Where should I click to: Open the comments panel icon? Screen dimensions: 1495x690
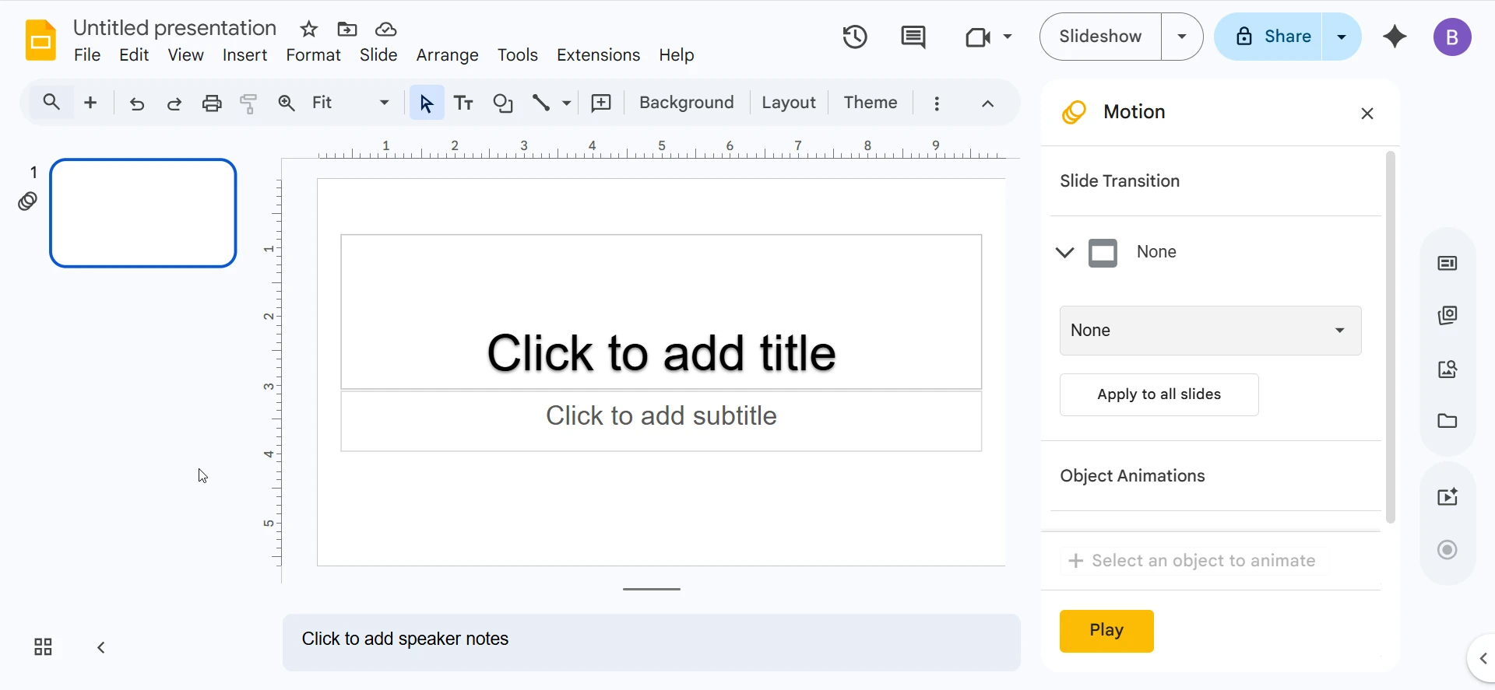click(x=913, y=37)
